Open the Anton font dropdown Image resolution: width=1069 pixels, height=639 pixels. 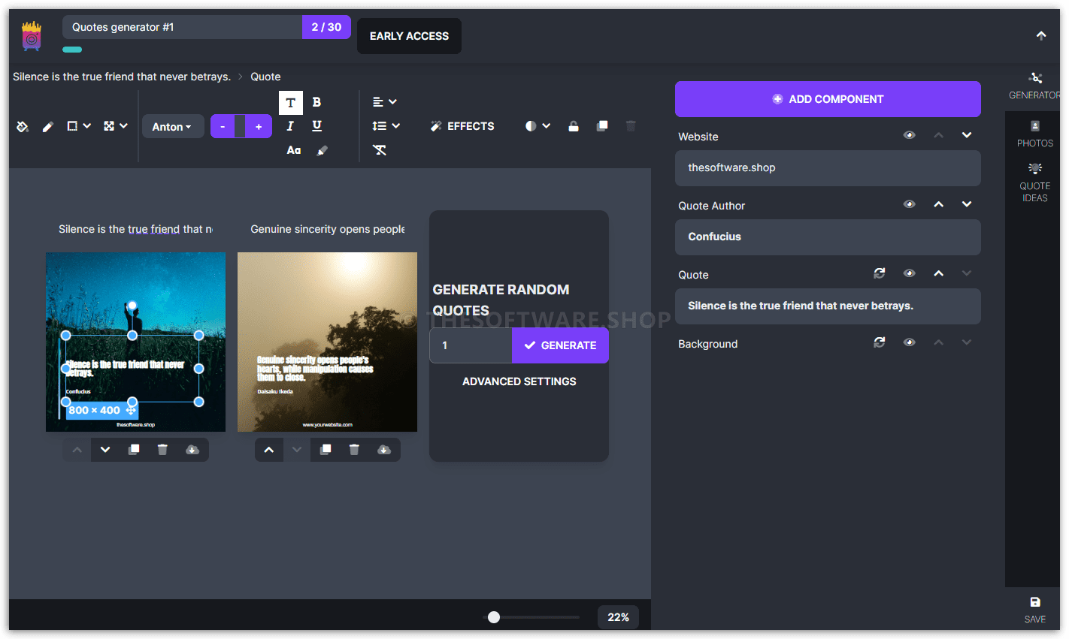172,127
